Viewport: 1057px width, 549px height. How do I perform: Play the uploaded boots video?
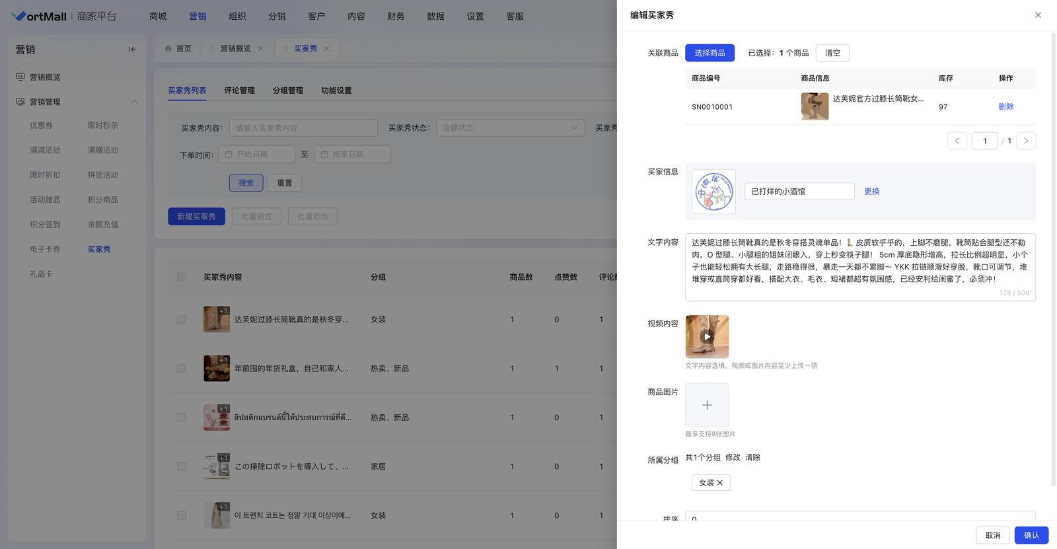point(707,337)
